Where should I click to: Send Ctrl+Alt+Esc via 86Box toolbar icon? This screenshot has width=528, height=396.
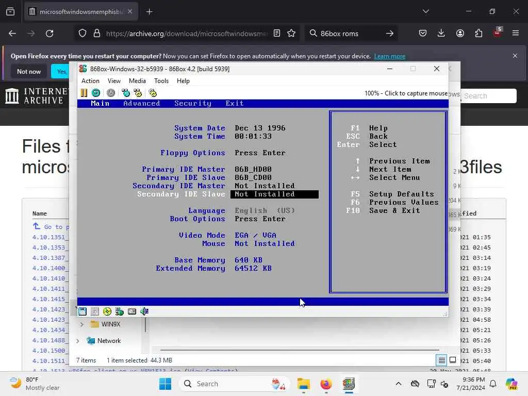click(138, 93)
